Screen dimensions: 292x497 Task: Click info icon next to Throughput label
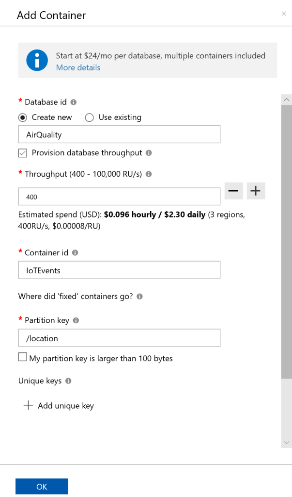coord(149,174)
